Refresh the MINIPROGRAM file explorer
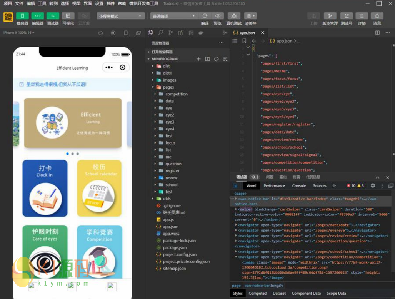This screenshot has width=395, height=299. pos(217,59)
